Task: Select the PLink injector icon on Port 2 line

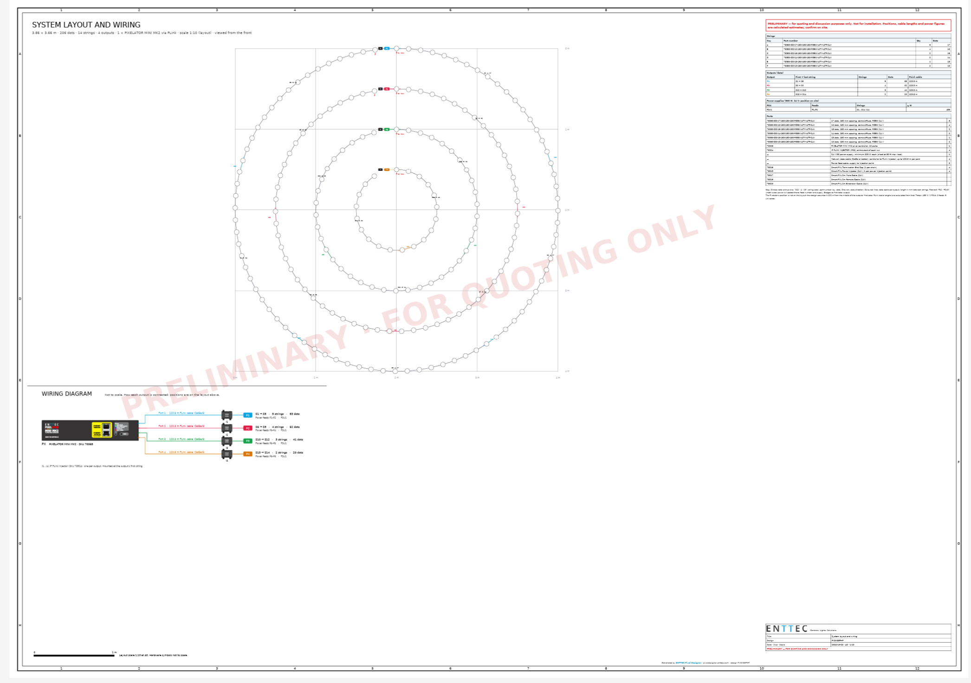Action: click(x=227, y=428)
